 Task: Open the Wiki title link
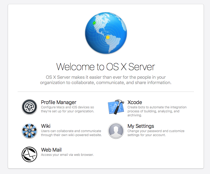click(x=46, y=126)
